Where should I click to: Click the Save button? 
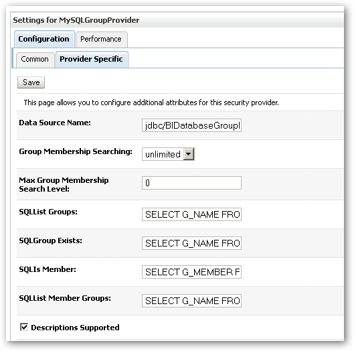point(31,82)
